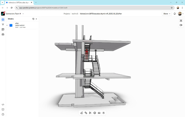The image size is (185, 117).
Task: Open the Chrome profile avatar in the toolbar
Action: [178, 8]
